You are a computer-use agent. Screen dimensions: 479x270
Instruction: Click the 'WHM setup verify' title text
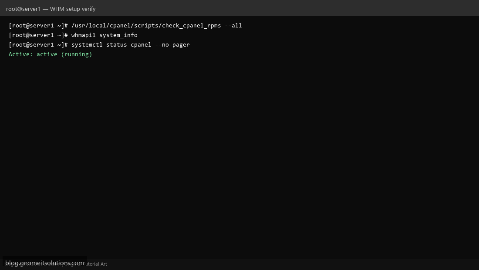(73, 9)
